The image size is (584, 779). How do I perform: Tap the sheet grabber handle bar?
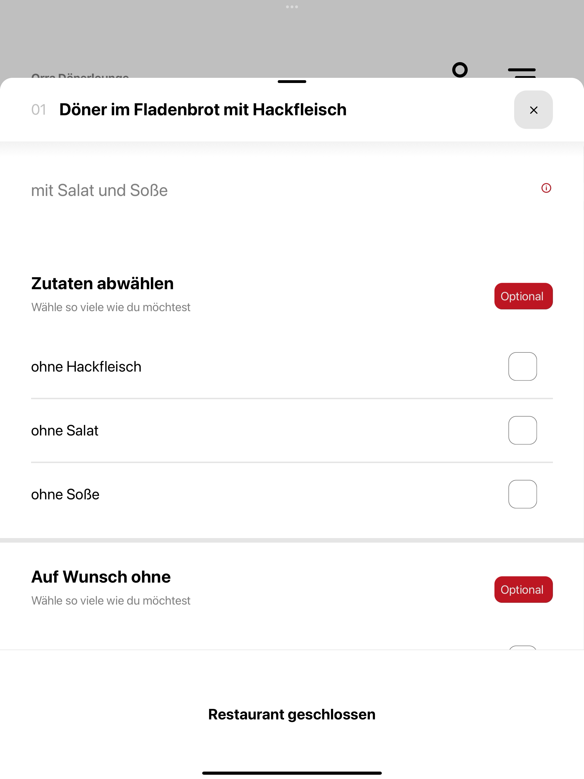pyautogui.click(x=292, y=81)
